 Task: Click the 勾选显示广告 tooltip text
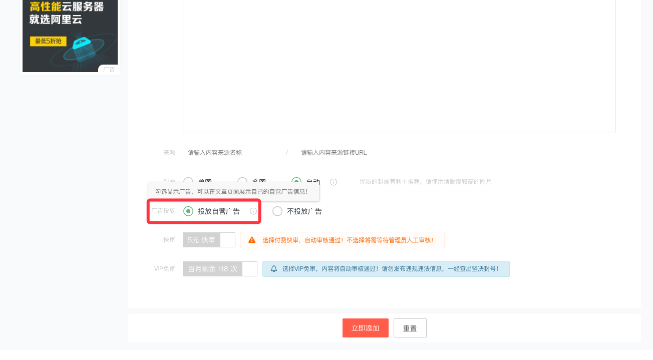[x=231, y=192]
